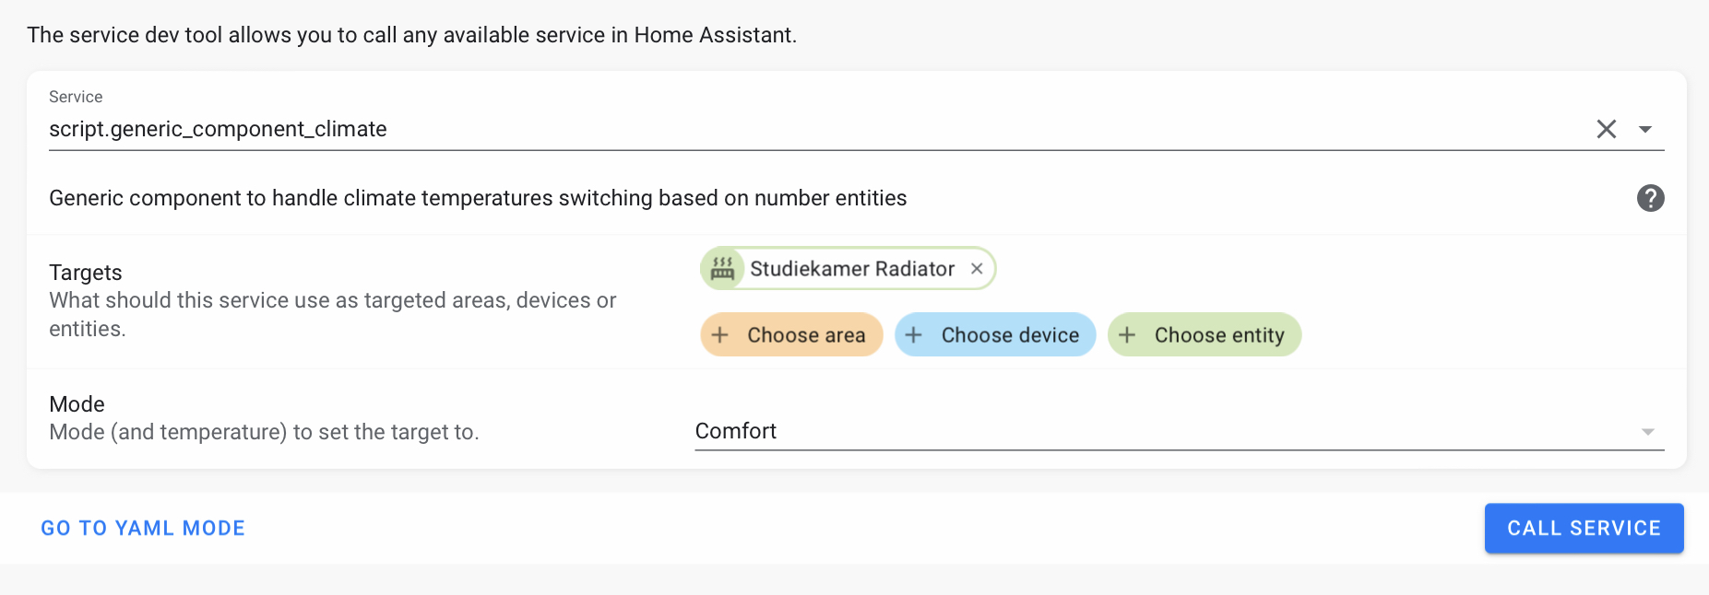Image resolution: width=1709 pixels, height=595 pixels.
Task: Click the plus icon on Choose entity
Action: click(1128, 334)
